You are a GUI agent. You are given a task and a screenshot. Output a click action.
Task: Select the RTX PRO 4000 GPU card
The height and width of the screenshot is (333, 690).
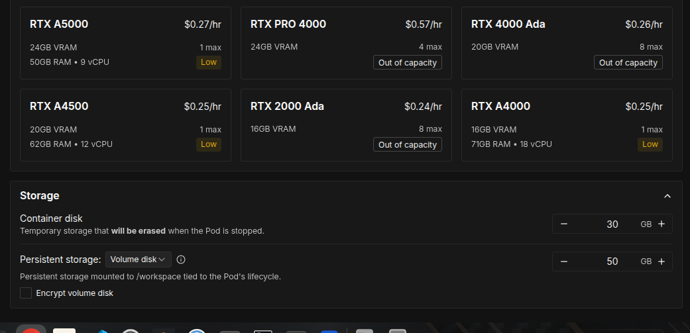point(346,43)
